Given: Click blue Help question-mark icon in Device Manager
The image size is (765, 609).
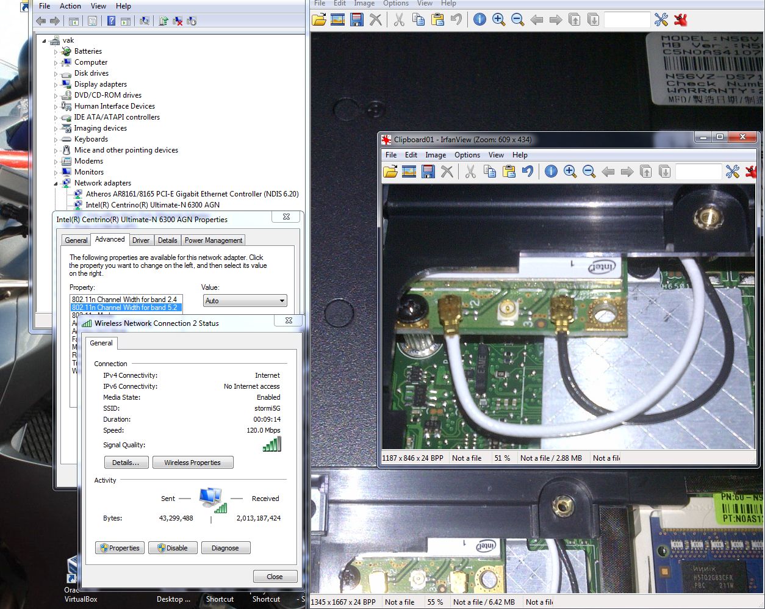Looking at the screenshot, I should pos(111,21).
